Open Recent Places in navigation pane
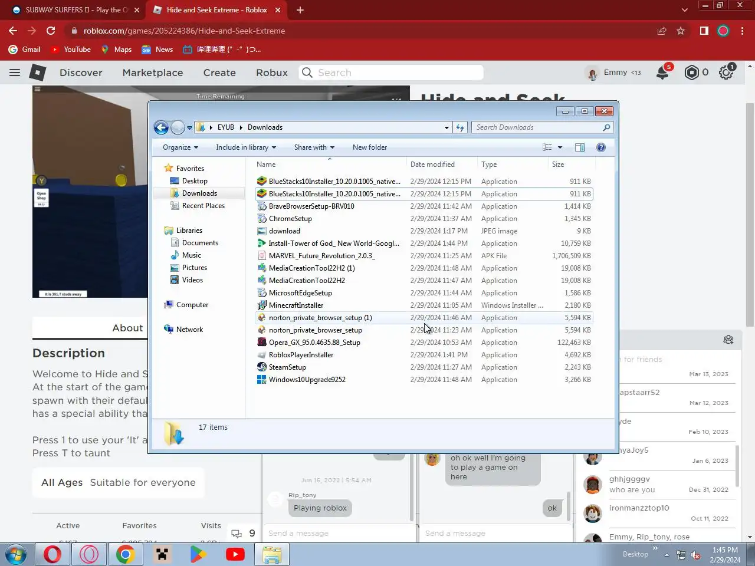The width and height of the screenshot is (755, 566). (203, 206)
